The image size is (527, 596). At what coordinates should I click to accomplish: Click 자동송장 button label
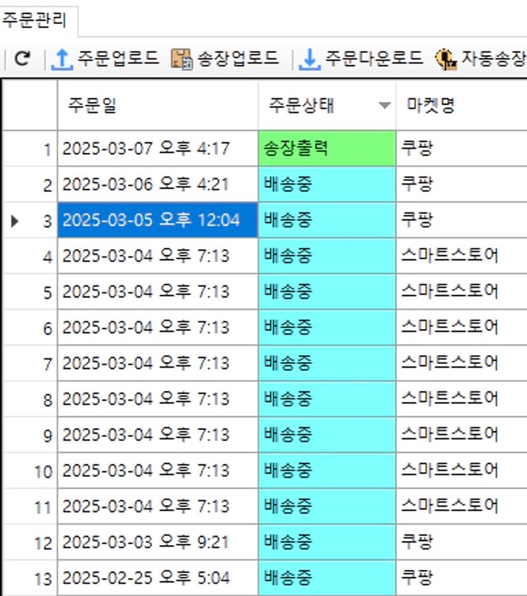tap(494, 58)
